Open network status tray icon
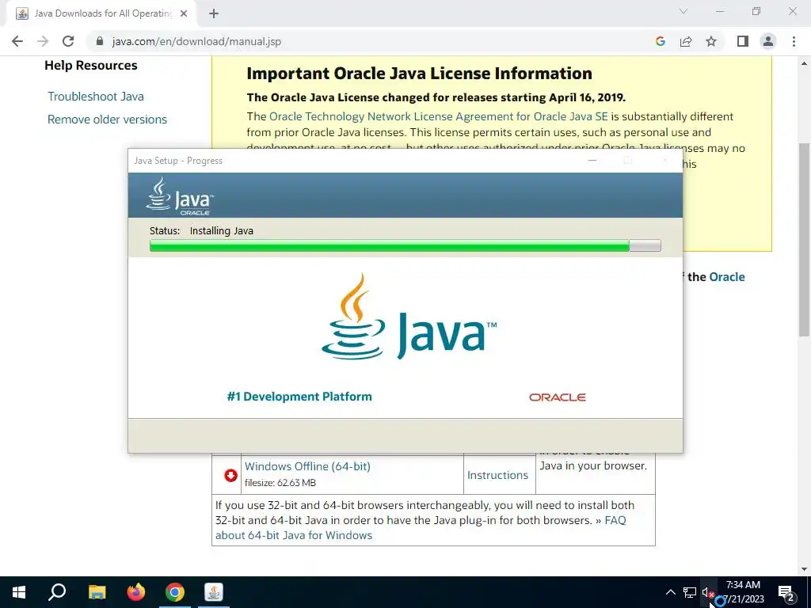The height and width of the screenshot is (608, 811). tap(690, 592)
